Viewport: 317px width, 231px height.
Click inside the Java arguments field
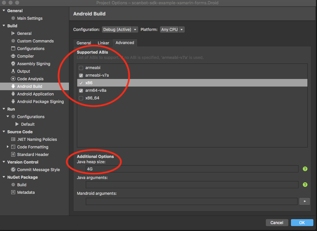[x=191, y=185]
